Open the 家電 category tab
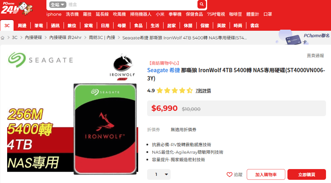The height and width of the screenshot is (183, 331). (x=89, y=26)
